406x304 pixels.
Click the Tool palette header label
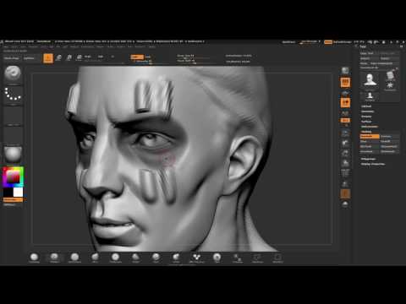pyautogui.click(x=363, y=46)
